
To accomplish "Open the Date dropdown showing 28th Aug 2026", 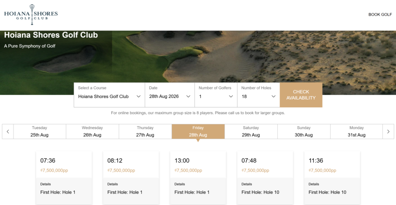I will [170, 95].
